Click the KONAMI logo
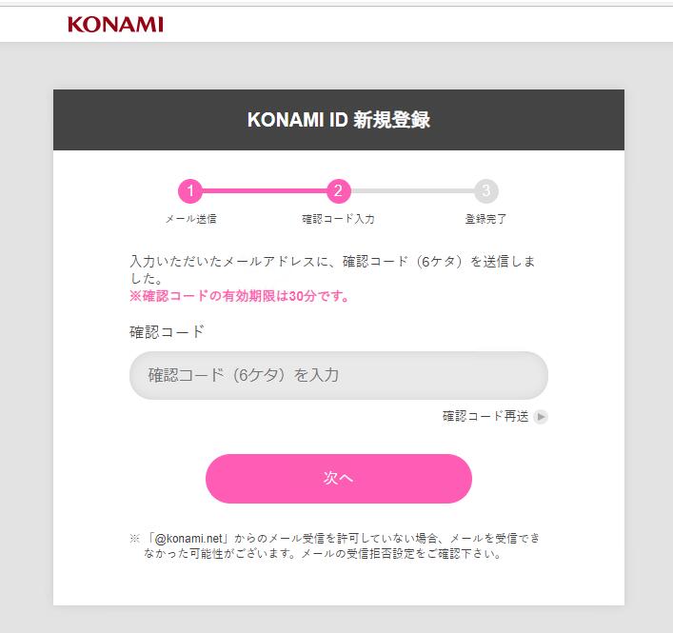 [x=115, y=24]
